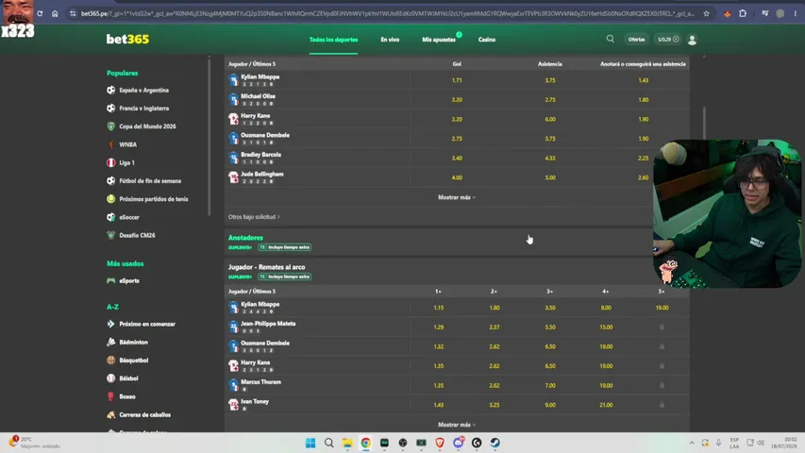Select Jean-Philippe Mateta 2+ odds 2.37

click(495, 327)
